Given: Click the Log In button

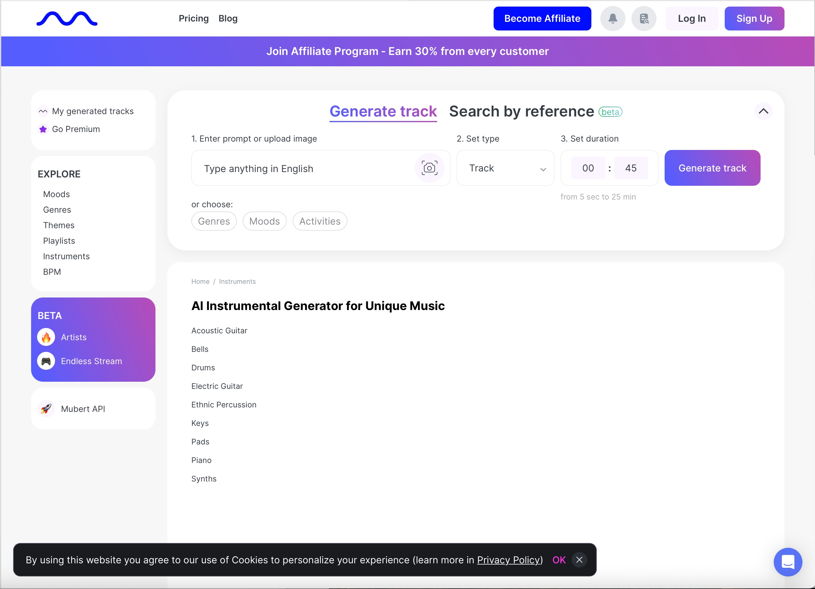Looking at the screenshot, I should pos(692,18).
